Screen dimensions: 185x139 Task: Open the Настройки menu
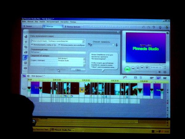tap(64, 22)
